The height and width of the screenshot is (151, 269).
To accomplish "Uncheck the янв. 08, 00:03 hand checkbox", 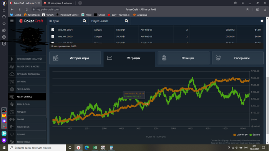I will (53, 36).
